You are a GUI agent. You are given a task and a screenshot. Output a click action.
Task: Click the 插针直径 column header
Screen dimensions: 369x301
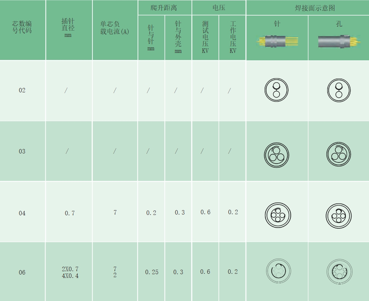tap(68, 28)
